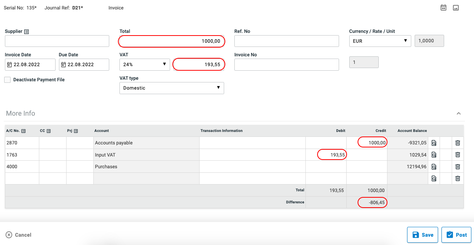
Task: Open the VAT type Domestic dropdown
Action: pos(172,88)
